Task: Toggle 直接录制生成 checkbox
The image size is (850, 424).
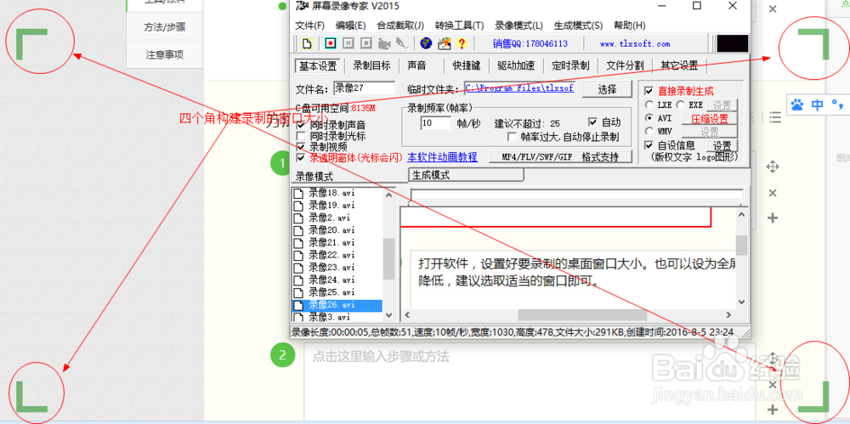Action: tap(649, 91)
